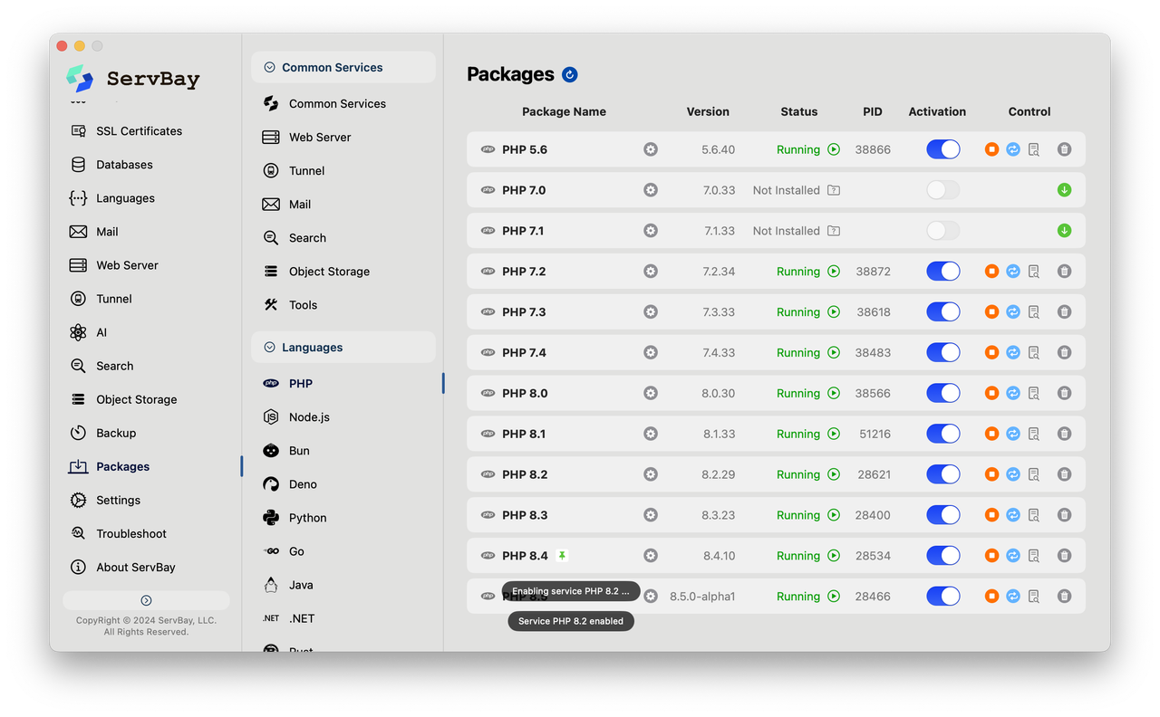
Task: Enable the PHP 7.1 activation toggle
Action: [x=942, y=231]
